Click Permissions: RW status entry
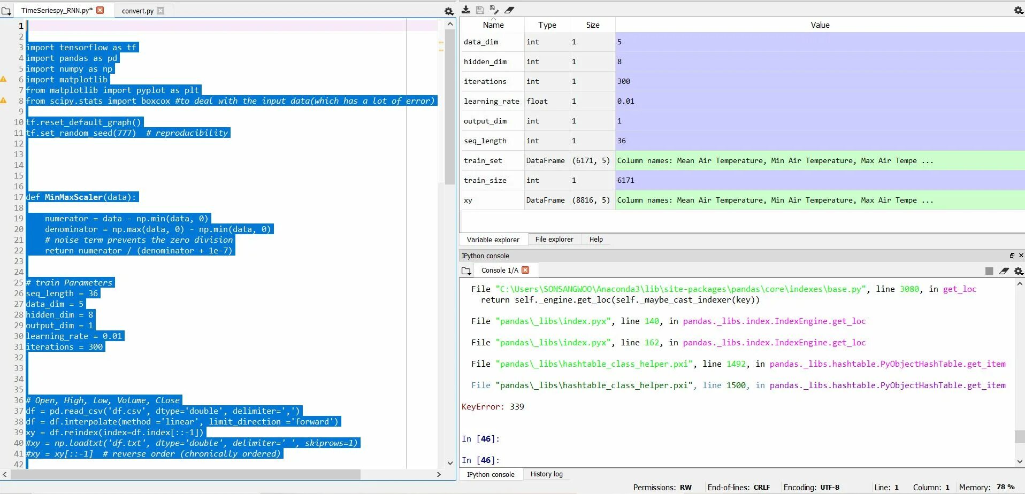The width and height of the screenshot is (1025, 494). (x=662, y=488)
